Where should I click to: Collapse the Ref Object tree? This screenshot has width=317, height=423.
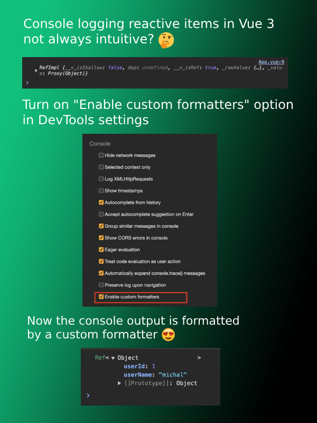[x=113, y=358]
